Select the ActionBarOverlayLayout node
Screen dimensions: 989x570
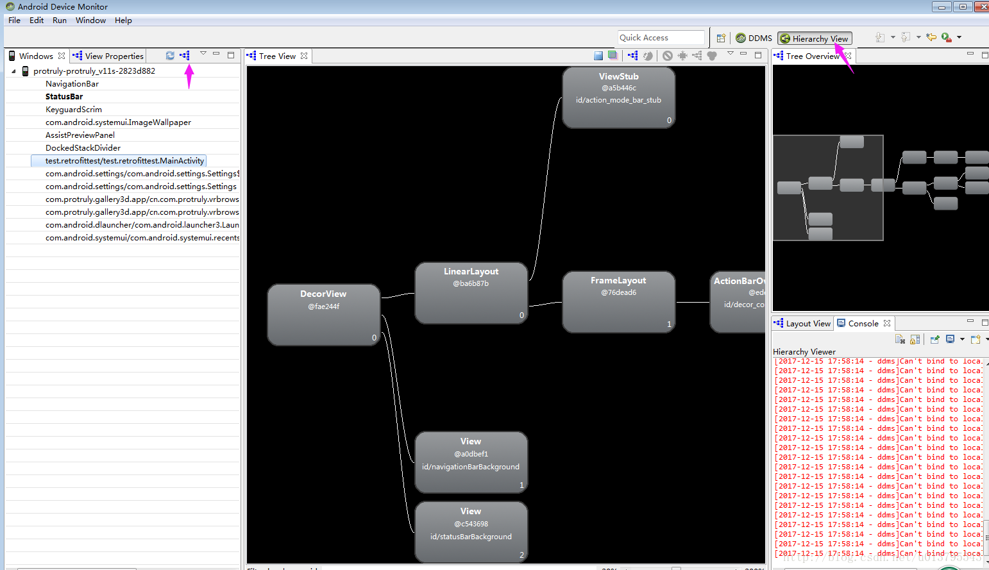[x=738, y=302]
